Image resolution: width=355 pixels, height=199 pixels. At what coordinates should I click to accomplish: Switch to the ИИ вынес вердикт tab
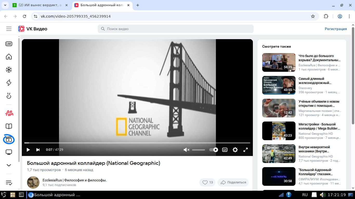40,5
